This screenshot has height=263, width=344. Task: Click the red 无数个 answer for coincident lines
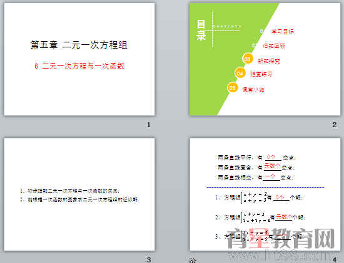[272, 166]
